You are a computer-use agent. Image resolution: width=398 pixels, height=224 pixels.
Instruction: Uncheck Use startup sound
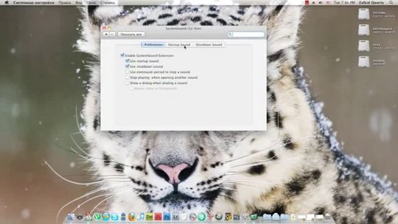pyautogui.click(x=127, y=61)
